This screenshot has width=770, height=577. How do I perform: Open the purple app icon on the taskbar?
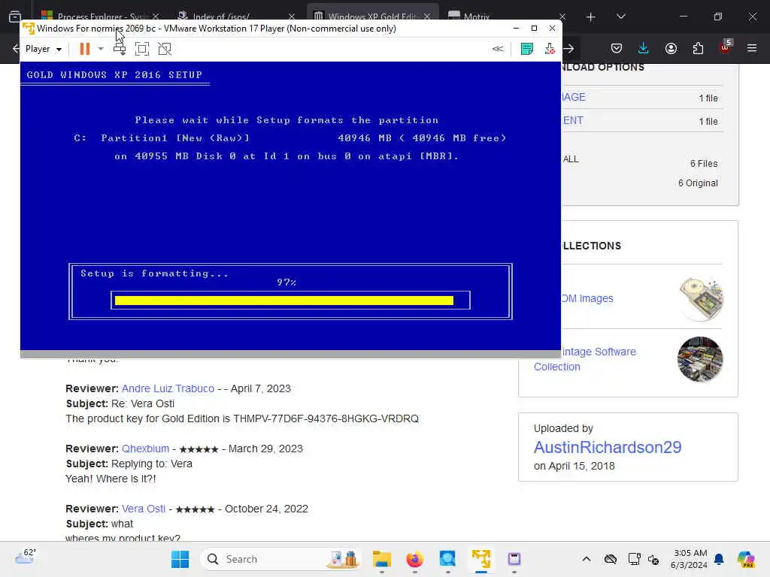point(514,559)
